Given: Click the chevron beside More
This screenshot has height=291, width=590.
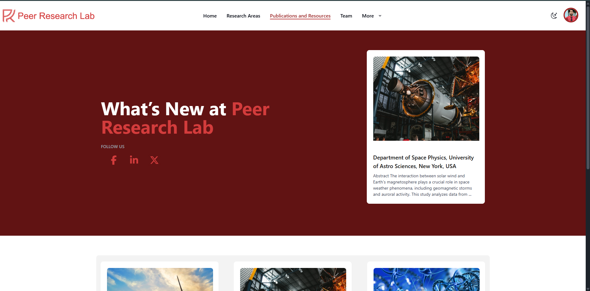Looking at the screenshot, I should click(x=380, y=16).
